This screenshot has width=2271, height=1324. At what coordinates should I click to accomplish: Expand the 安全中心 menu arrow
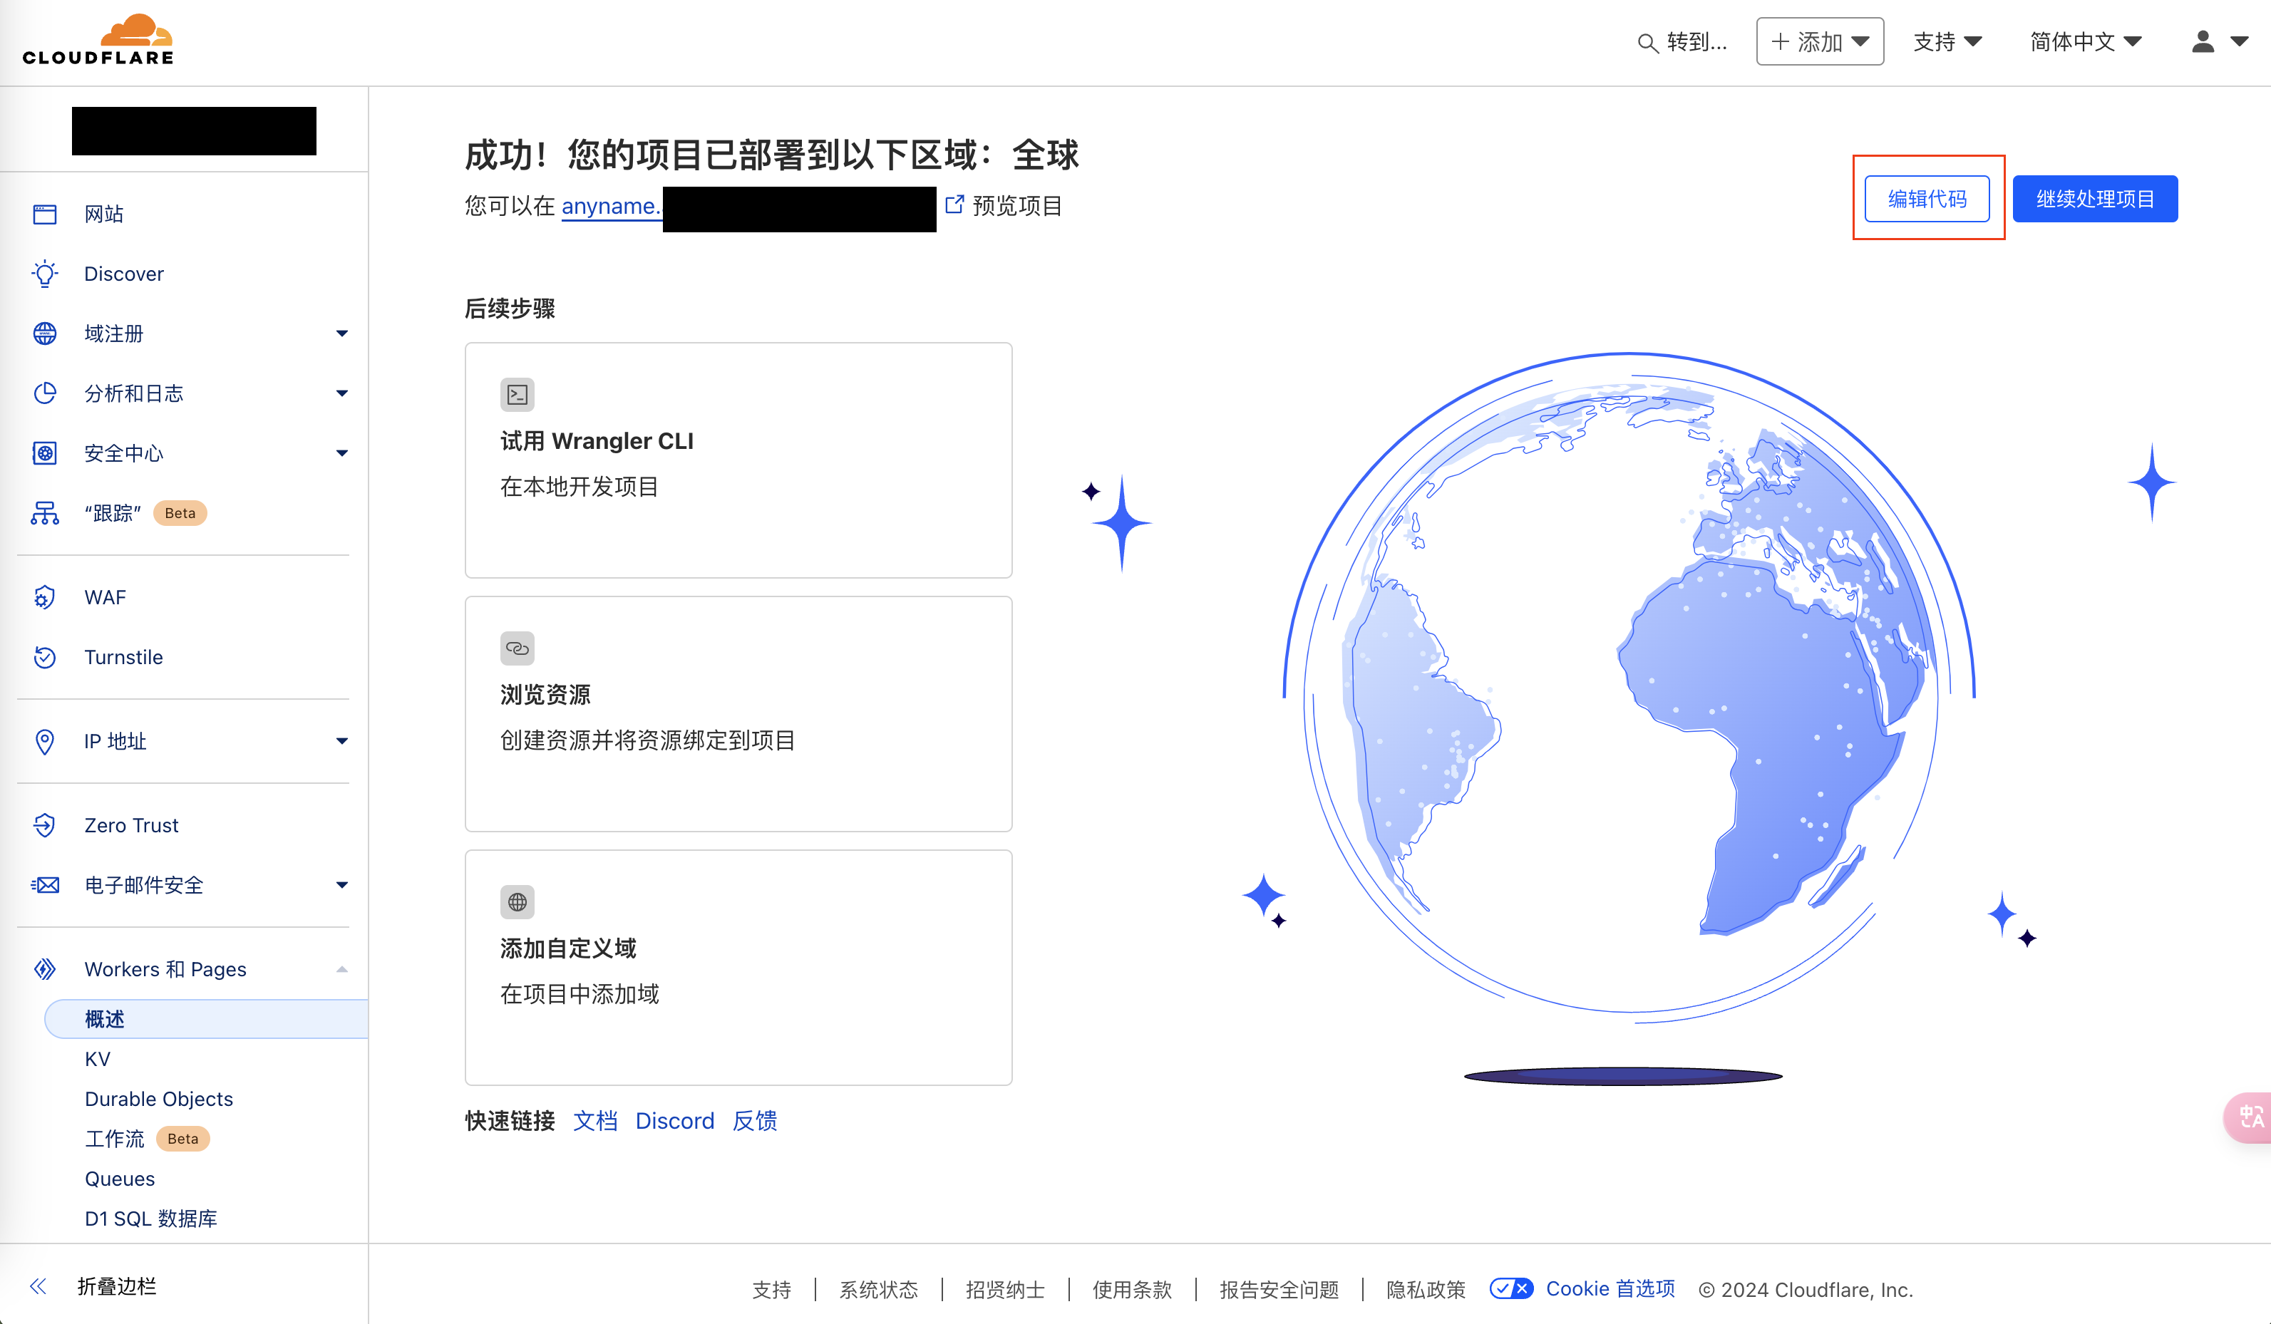coord(341,453)
